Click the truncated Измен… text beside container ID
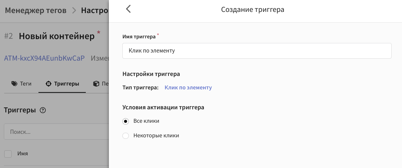The width and height of the screenshot is (402, 168). click(x=100, y=58)
